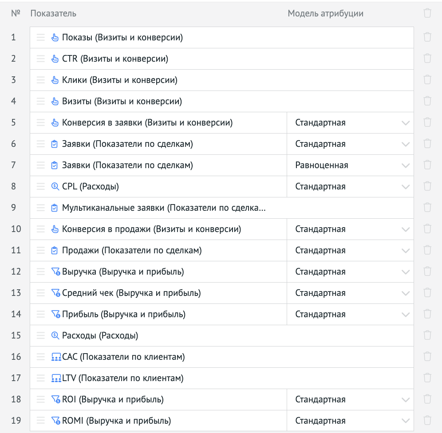Screen dimensions: 442x433
Task: Click clipboard icon next to Продажи
Action: pyautogui.click(x=55, y=250)
